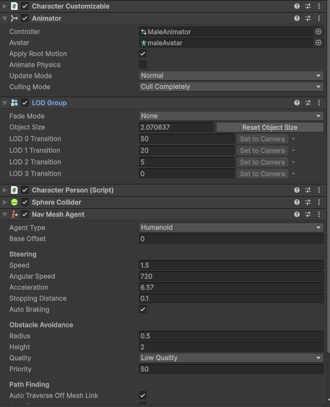Click Set to Camera for LOD 2

(262, 162)
